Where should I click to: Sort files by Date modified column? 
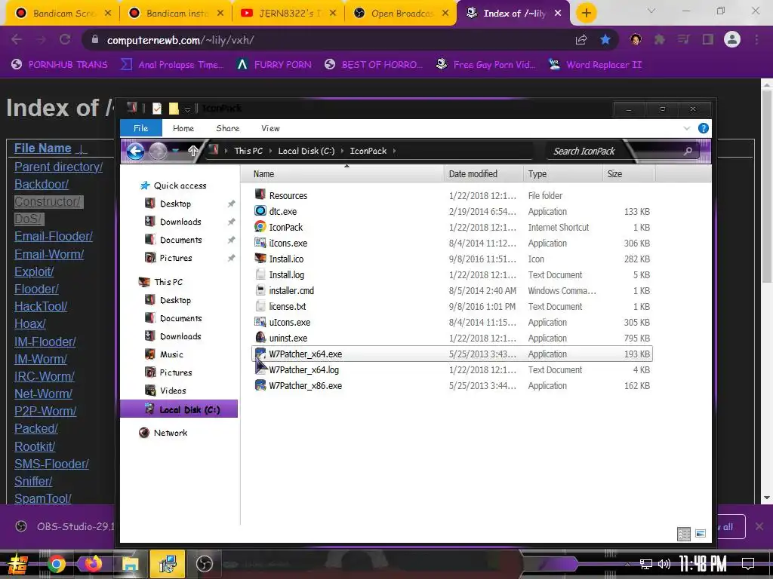483,174
